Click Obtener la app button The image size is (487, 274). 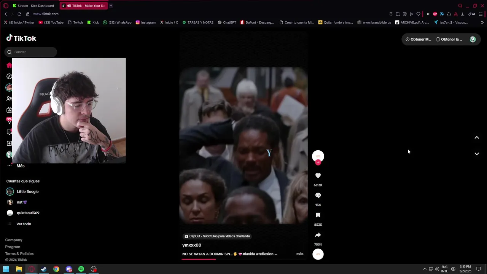[449, 39]
